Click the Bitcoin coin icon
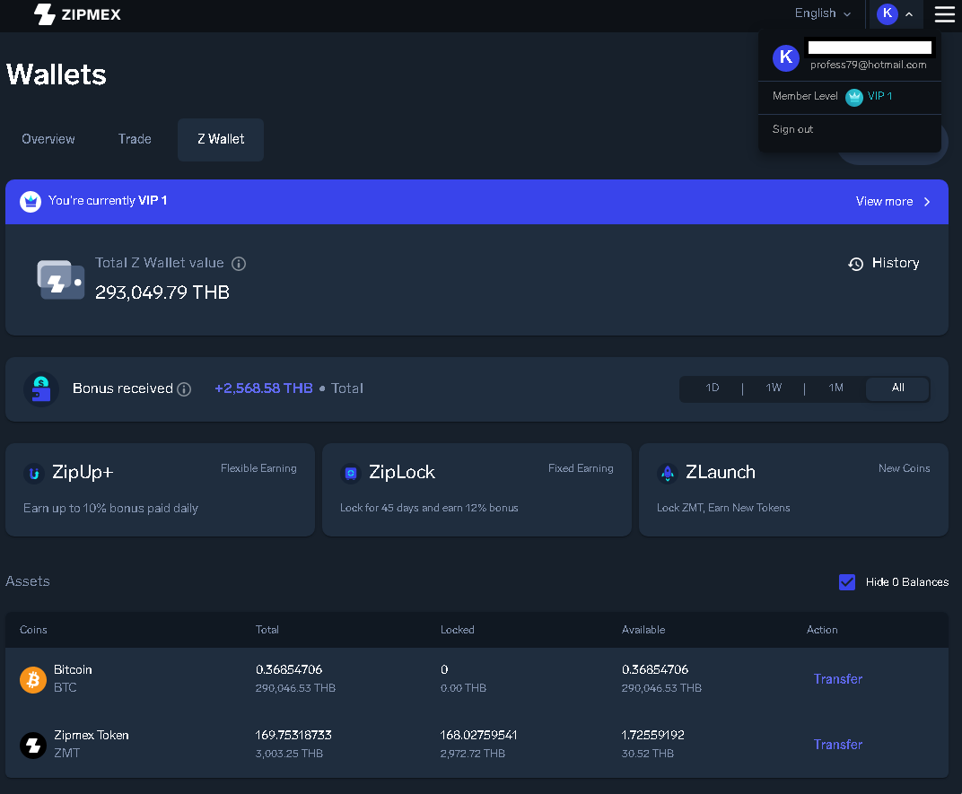The image size is (962, 794). [x=33, y=680]
